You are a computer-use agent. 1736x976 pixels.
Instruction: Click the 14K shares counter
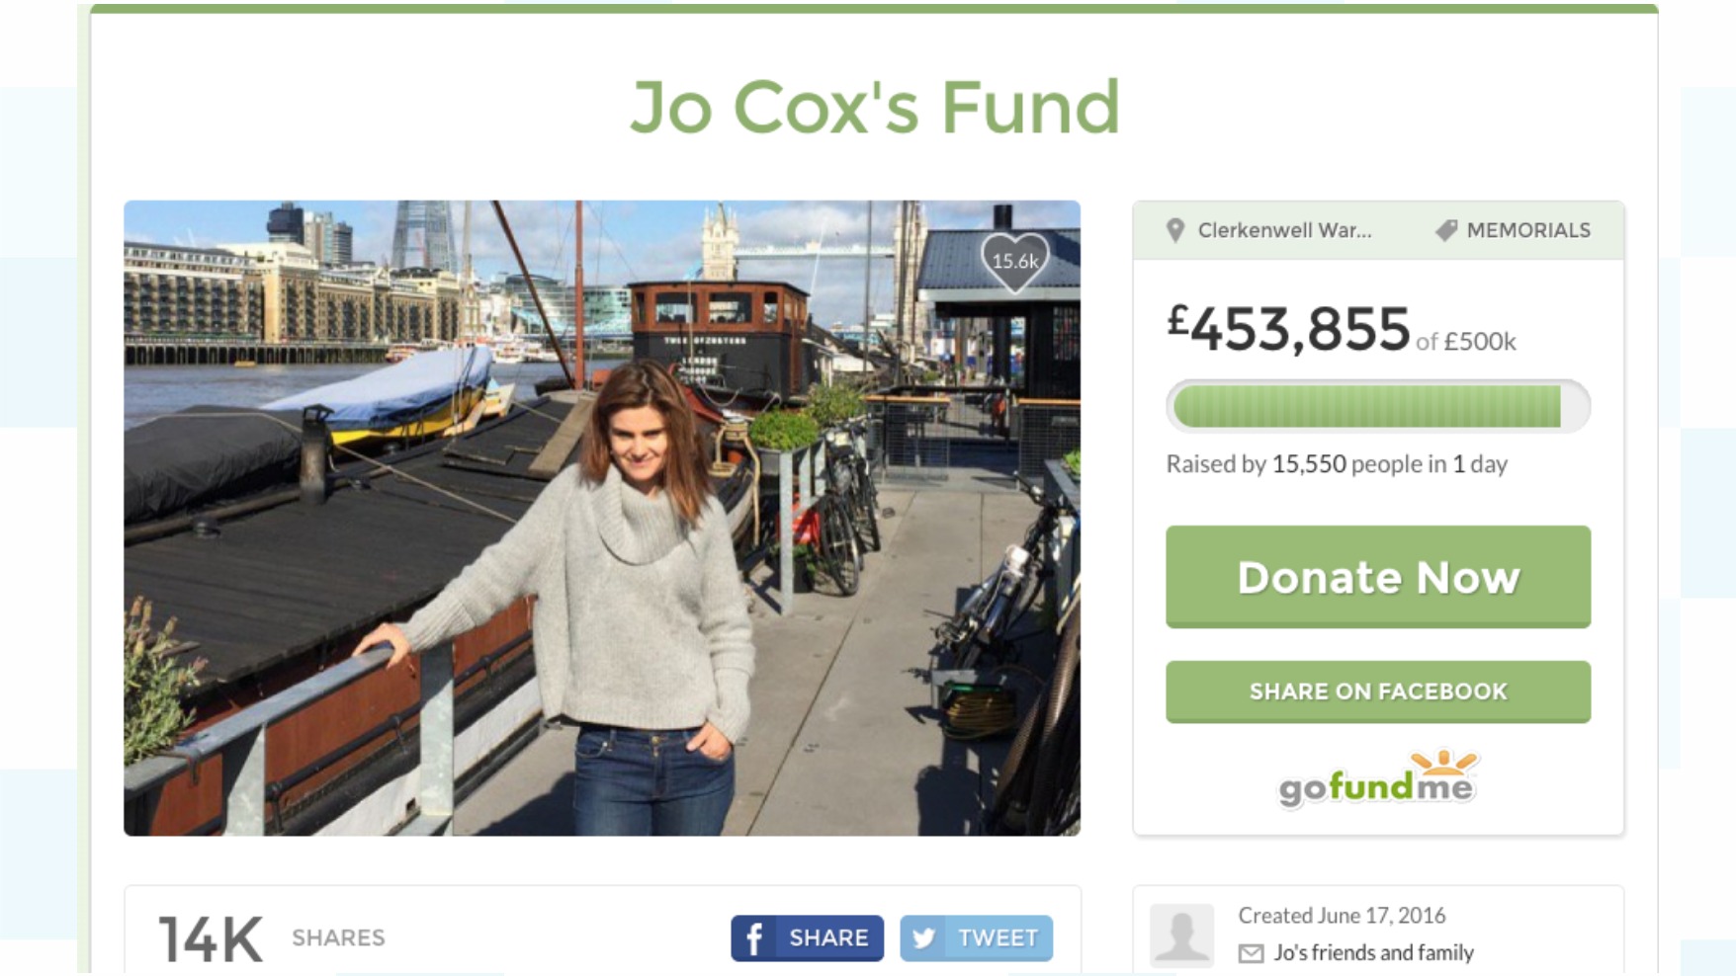(x=212, y=938)
